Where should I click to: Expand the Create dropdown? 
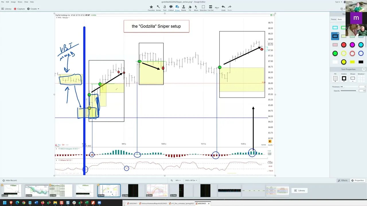[33, 9]
